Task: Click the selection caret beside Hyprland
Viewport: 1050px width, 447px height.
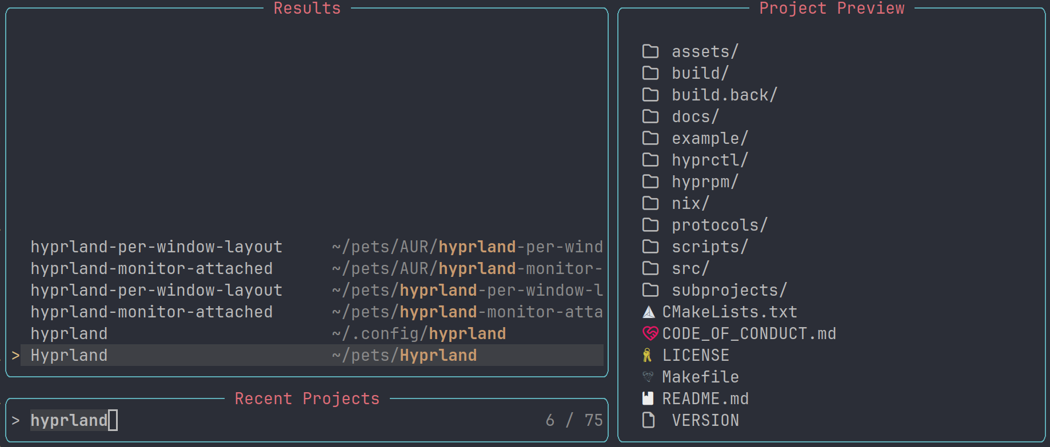Action: coord(15,355)
